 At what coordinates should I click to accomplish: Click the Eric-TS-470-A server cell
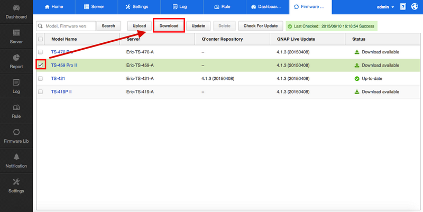[x=140, y=52]
